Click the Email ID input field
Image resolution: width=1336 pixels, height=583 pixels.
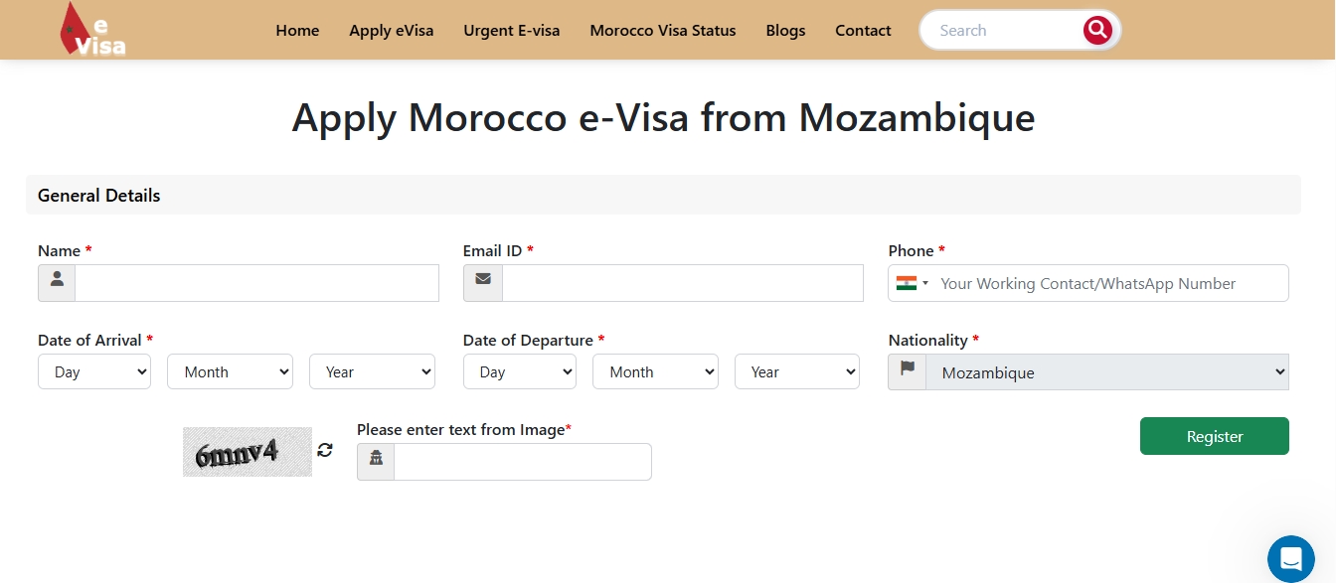(x=682, y=283)
